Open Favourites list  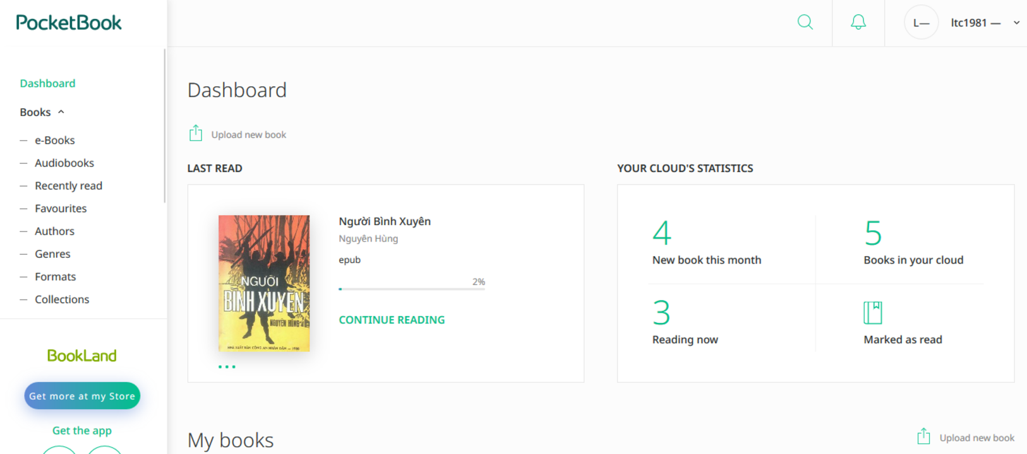tap(61, 208)
